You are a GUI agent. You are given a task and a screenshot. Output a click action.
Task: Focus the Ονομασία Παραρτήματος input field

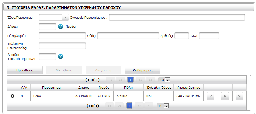click(x=177, y=17)
